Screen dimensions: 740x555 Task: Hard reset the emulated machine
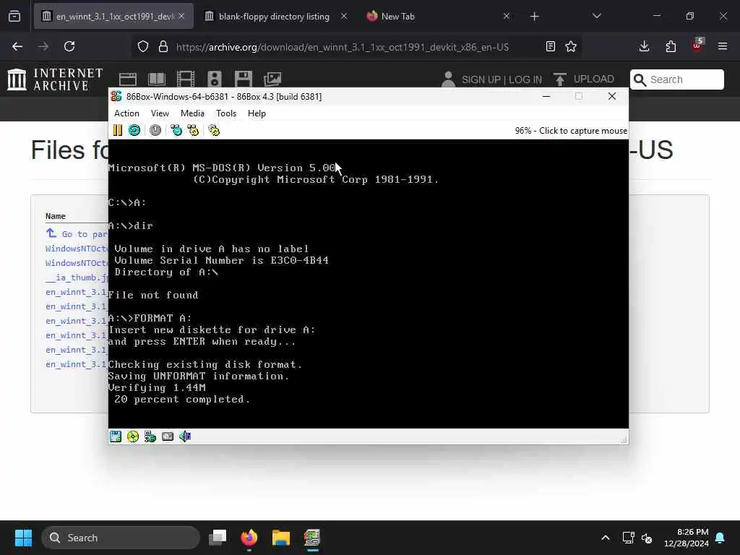pos(134,130)
